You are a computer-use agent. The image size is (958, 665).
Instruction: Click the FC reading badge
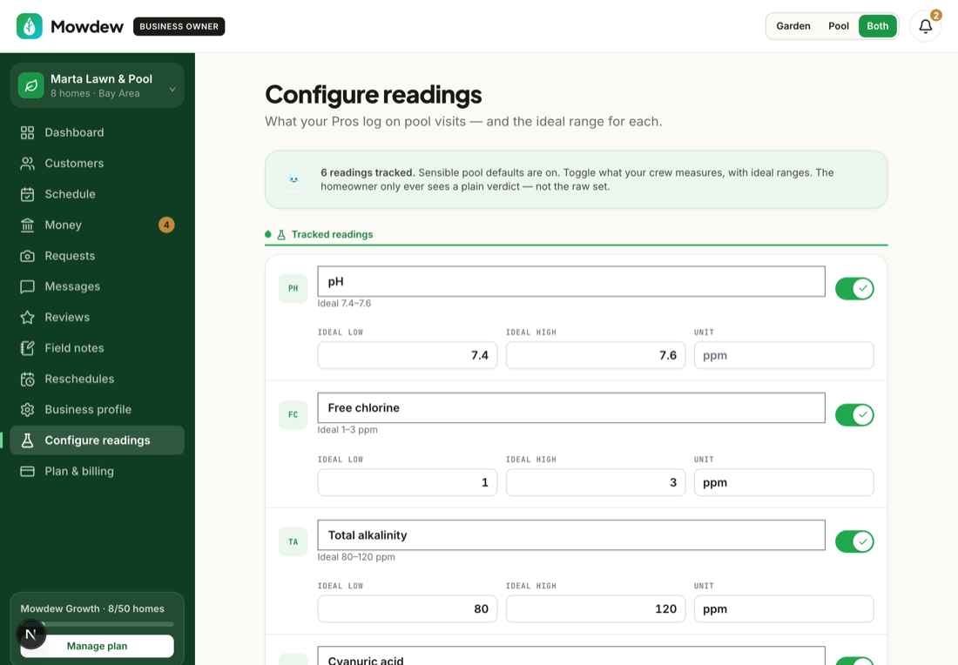[x=293, y=414]
